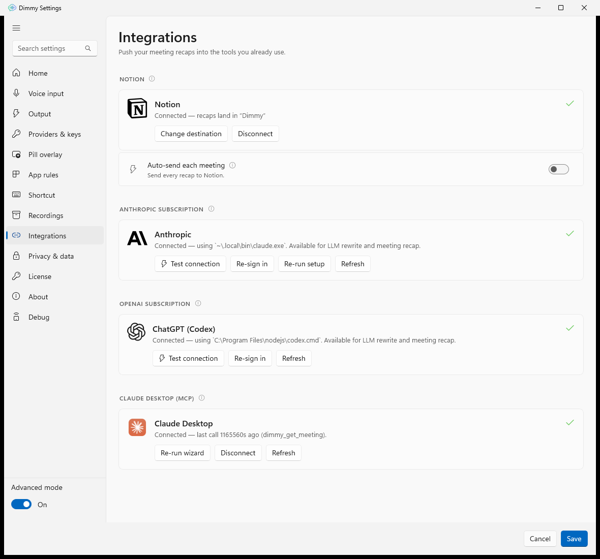Image resolution: width=600 pixels, height=559 pixels.
Task: Cancel the settings changes
Action: [540, 538]
